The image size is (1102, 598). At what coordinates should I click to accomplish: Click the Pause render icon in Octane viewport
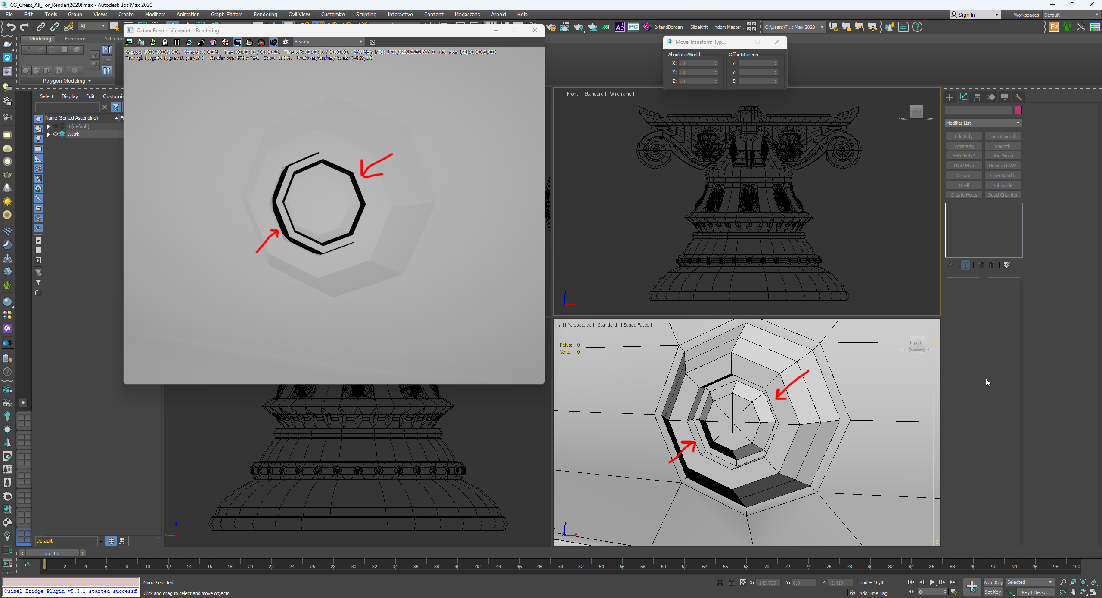click(177, 42)
